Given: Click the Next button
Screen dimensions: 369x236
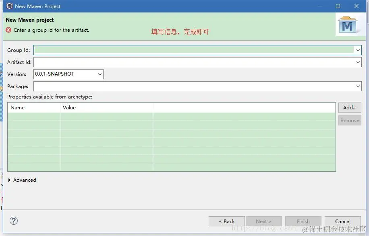Looking at the screenshot, I should pos(263,221).
